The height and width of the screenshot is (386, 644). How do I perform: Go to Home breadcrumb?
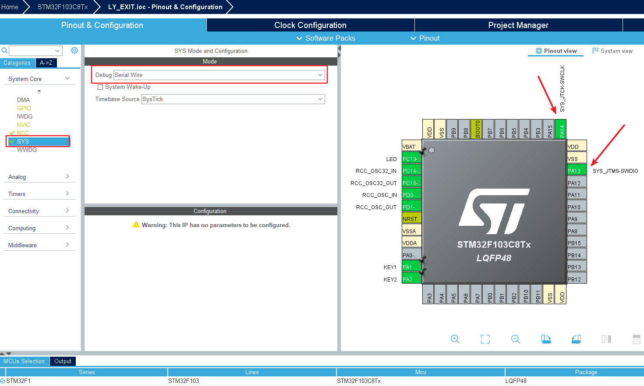pos(10,7)
